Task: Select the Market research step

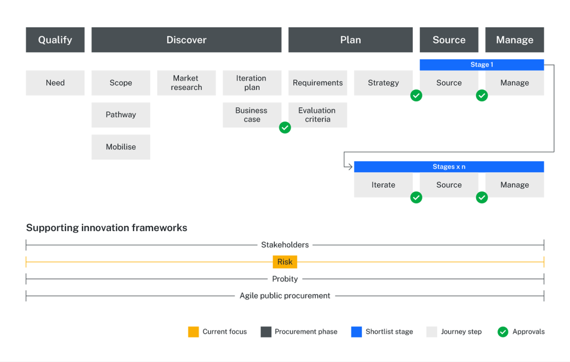Action: pos(186,83)
